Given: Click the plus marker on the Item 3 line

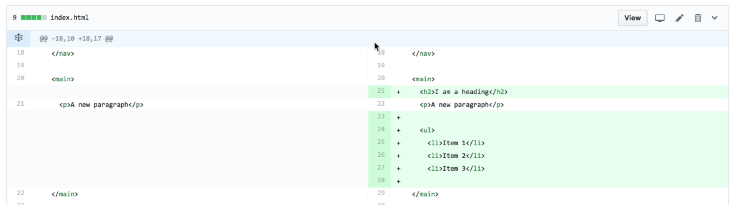Looking at the screenshot, I should pyautogui.click(x=398, y=169).
